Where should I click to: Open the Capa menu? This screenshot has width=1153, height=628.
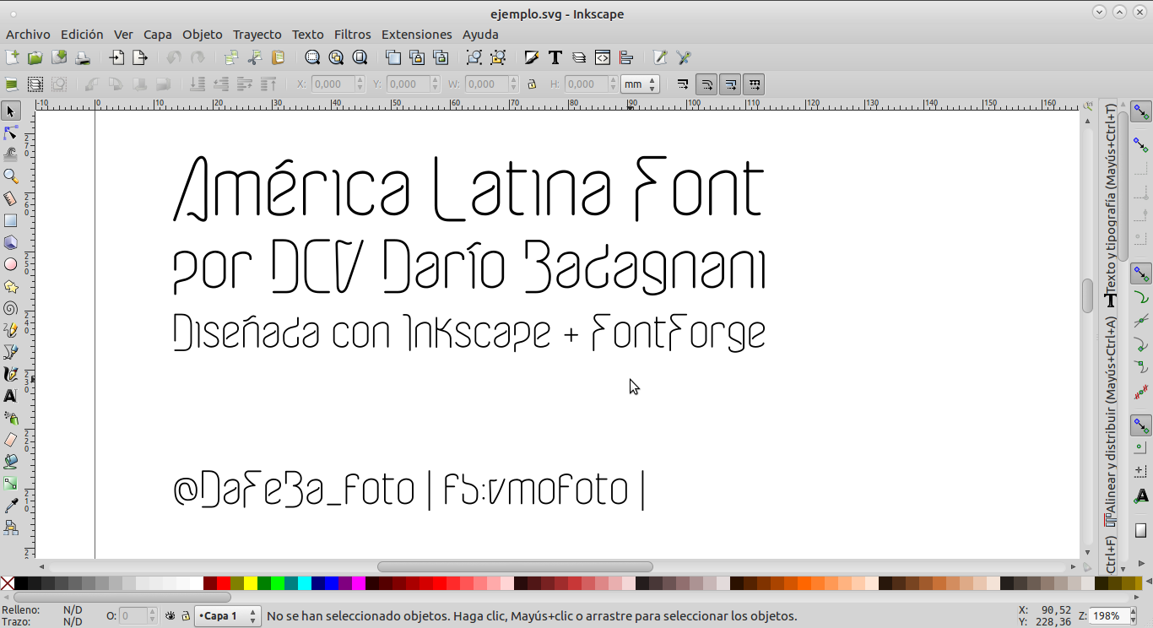157,35
